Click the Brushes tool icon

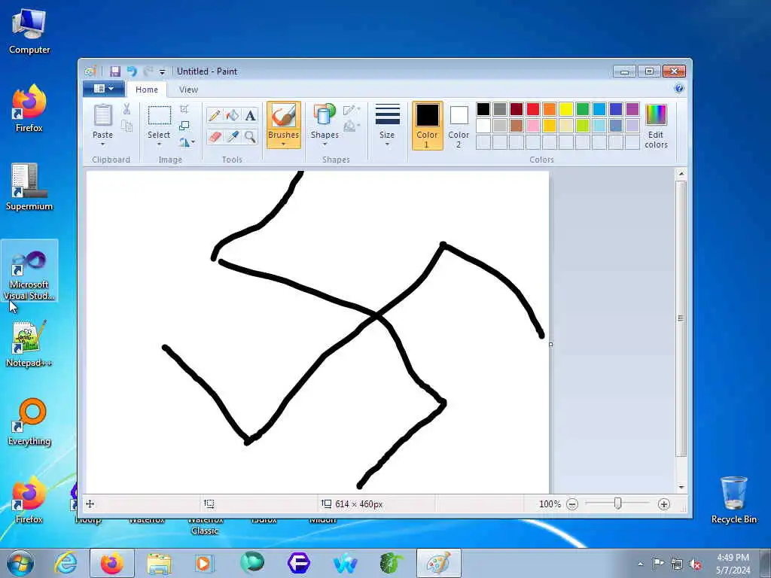point(284,117)
